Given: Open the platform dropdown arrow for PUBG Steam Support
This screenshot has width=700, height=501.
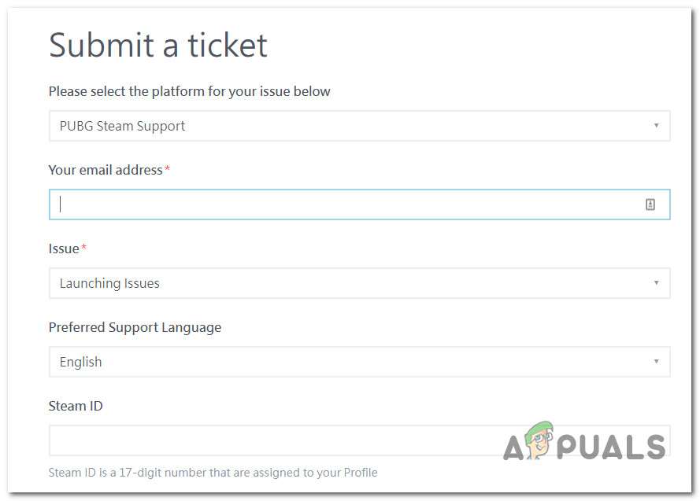Looking at the screenshot, I should (656, 126).
